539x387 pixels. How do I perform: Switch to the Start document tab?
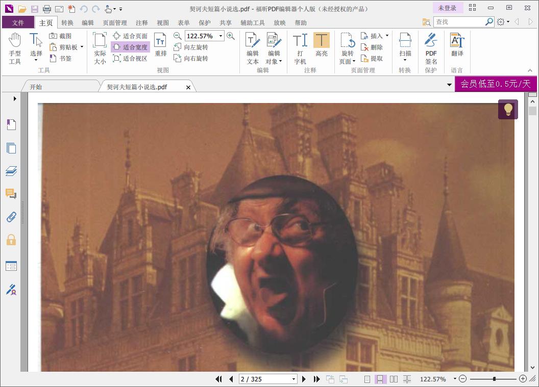coord(36,87)
